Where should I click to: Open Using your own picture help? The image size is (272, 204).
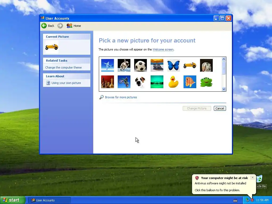tap(66, 83)
